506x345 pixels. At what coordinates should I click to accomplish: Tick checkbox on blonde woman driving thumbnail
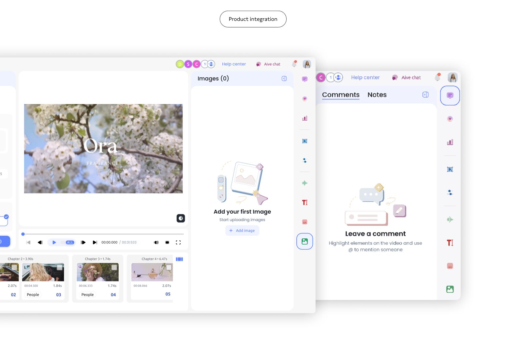click(59, 267)
